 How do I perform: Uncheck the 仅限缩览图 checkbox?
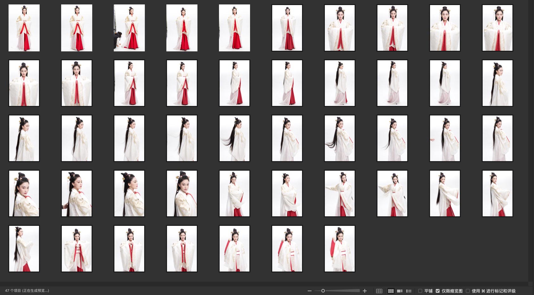coord(438,291)
